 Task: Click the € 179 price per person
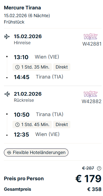coord(88,179)
